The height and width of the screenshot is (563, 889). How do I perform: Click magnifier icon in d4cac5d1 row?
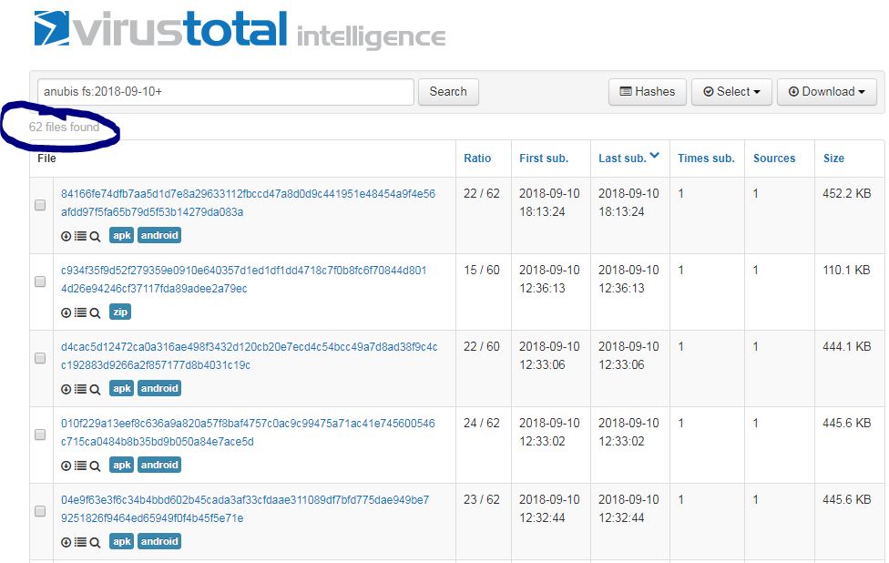click(x=95, y=390)
